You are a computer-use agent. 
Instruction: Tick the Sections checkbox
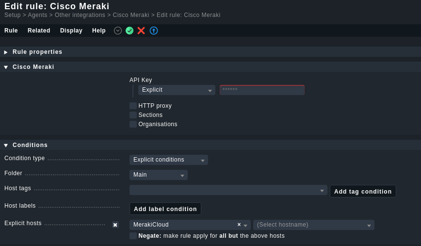pyautogui.click(x=133, y=115)
